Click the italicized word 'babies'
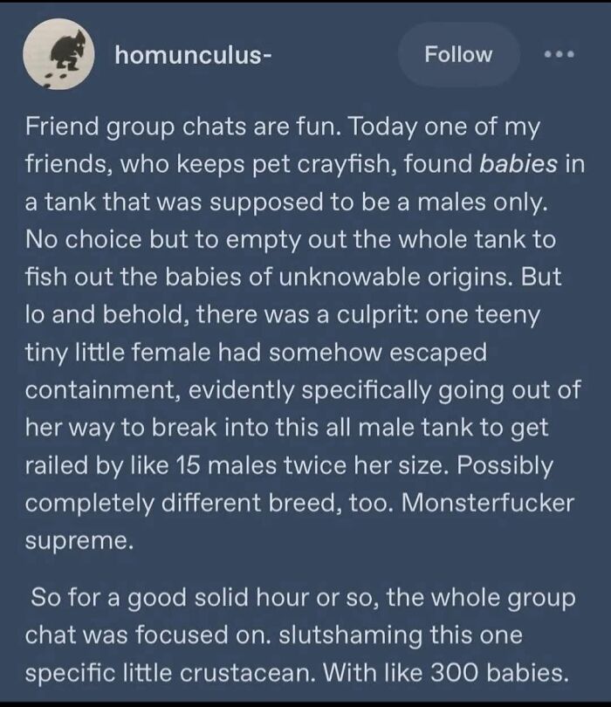 [x=518, y=164]
